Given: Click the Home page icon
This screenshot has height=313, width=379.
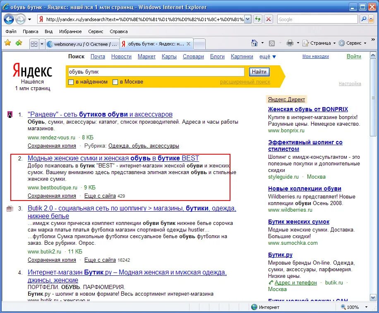Looking at the screenshot, I should (254, 43).
